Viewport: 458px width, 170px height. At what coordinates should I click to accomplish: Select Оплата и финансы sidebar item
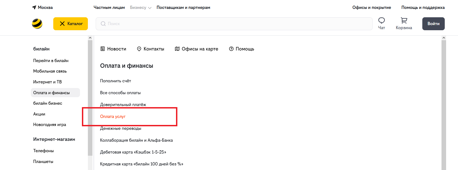55,93
